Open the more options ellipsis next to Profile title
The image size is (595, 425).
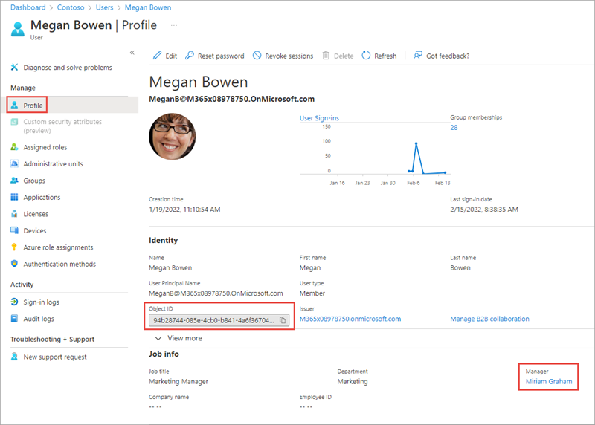coord(174,25)
